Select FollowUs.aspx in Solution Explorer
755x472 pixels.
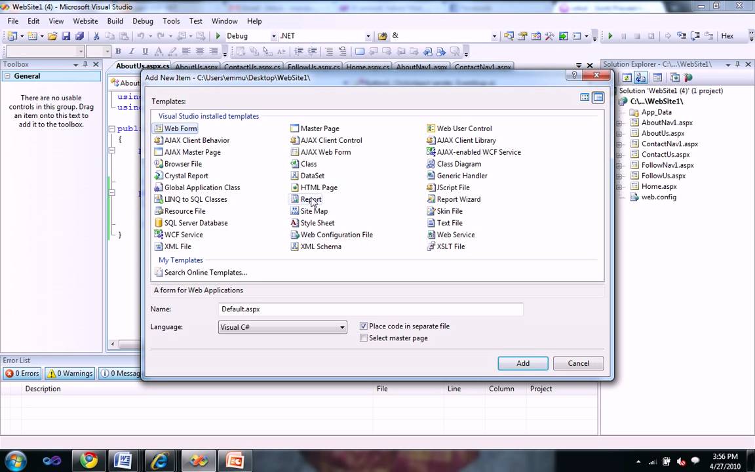pyautogui.click(x=663, y=176)
